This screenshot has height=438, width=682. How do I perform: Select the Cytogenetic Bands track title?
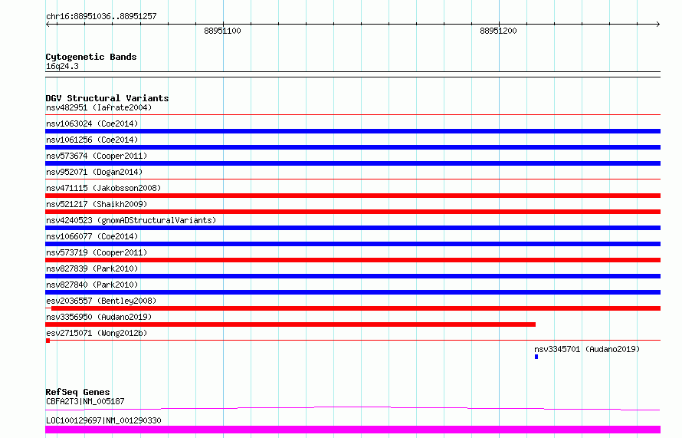coord(91,57)
